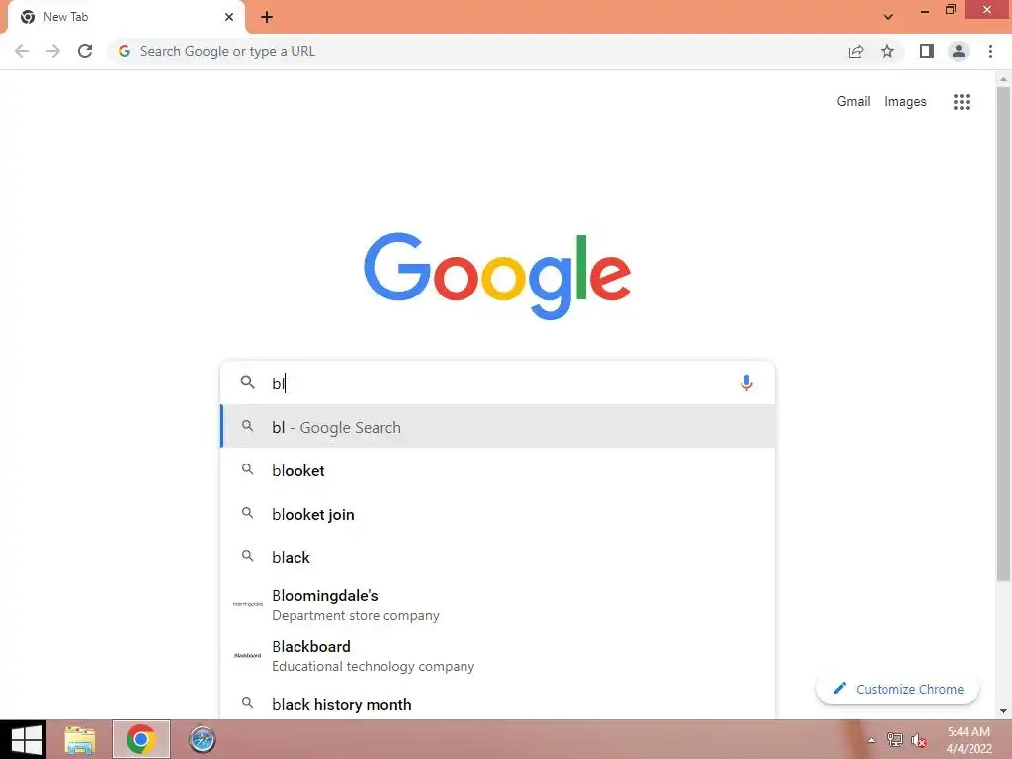The image size is (1012, 759).
Task: Click the browser back arrow
Action: [22, 51]
